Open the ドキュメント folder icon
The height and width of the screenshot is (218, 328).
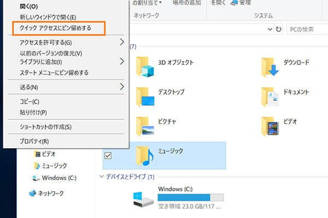point(270,97)
